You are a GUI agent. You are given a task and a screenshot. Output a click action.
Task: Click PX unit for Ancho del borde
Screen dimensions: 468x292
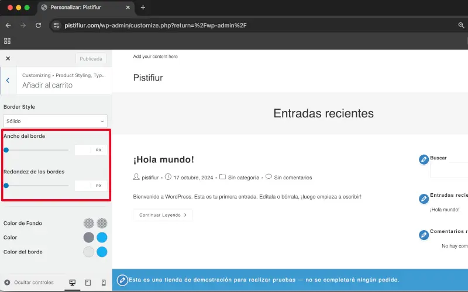(99, 150)
